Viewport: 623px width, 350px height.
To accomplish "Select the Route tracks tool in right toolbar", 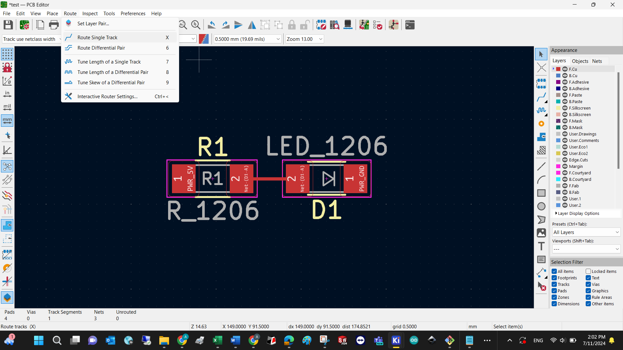I will pos(541,97).
